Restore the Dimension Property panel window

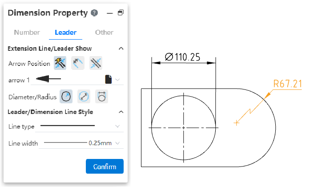click(x=121, y=13)
